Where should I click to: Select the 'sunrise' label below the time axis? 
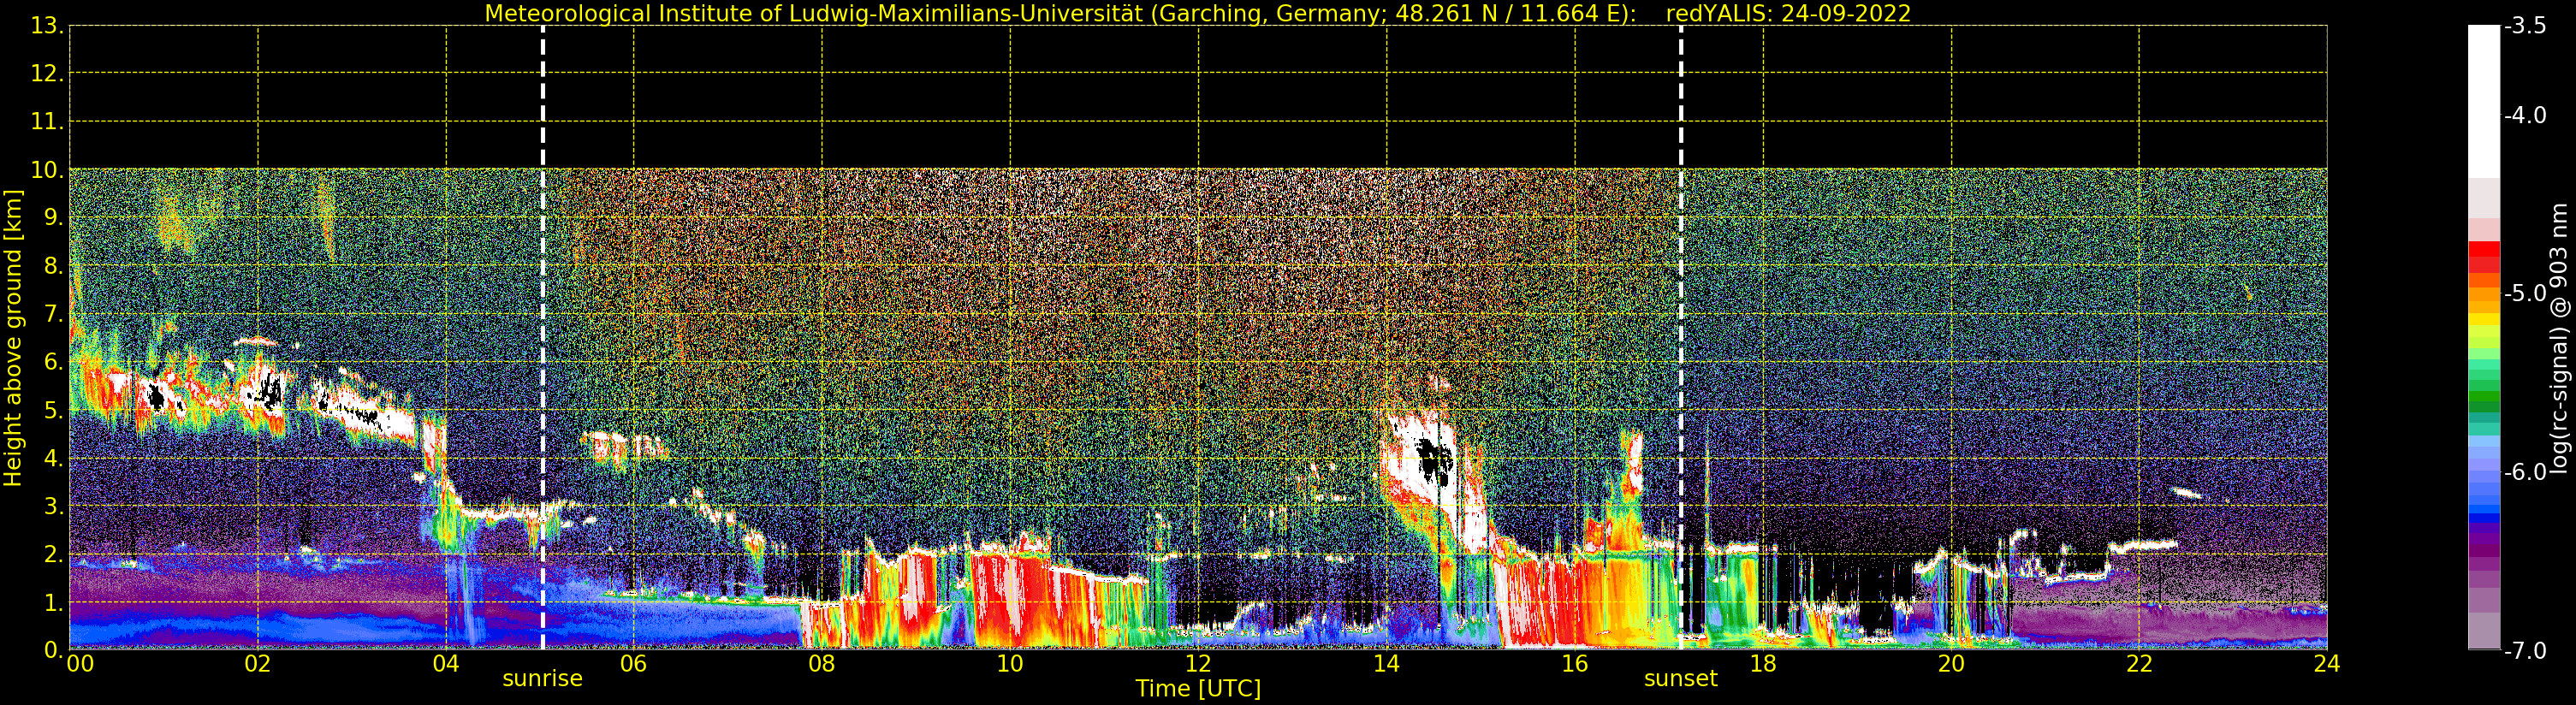tap(542, 679)
